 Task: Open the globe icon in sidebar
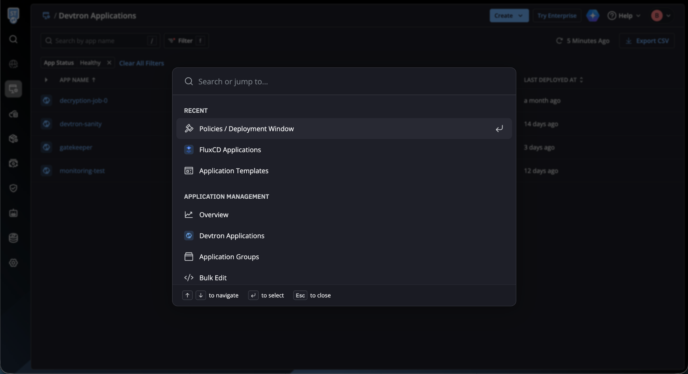pos(13,64)
